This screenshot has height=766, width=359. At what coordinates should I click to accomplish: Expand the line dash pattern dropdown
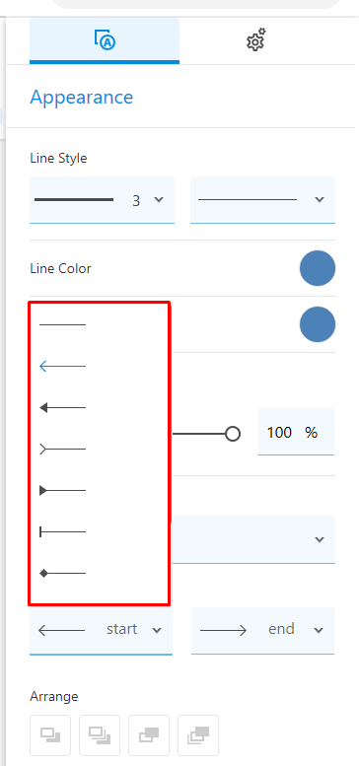coord(262,200)
